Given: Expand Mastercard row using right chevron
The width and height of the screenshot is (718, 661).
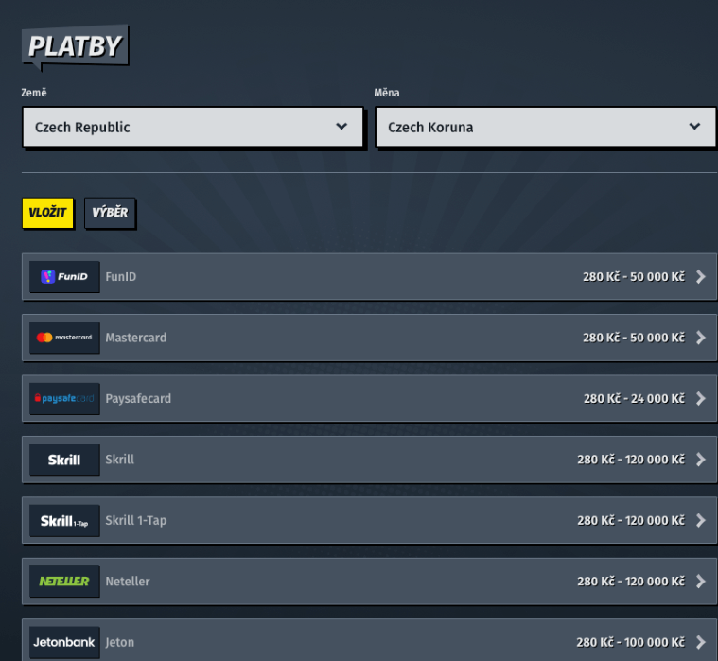Looking at the screenshot, I should (700, 338).
